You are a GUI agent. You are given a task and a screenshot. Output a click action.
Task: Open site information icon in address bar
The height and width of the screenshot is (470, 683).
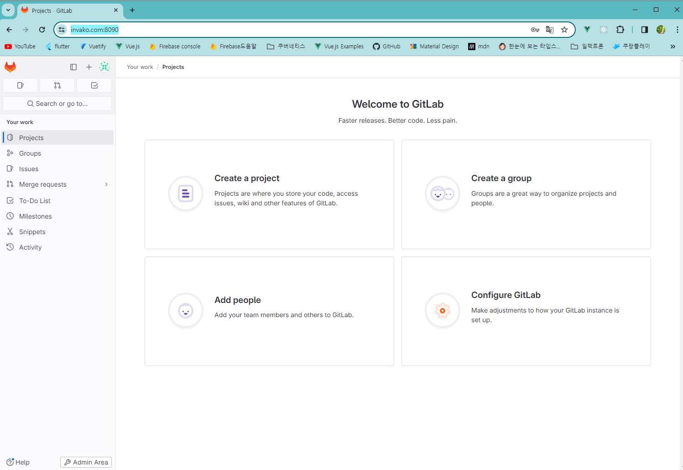tap(62, 30)
